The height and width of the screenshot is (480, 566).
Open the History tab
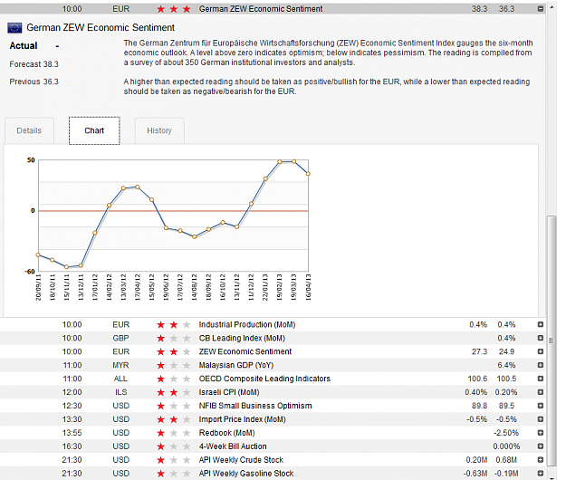[159, 130]
